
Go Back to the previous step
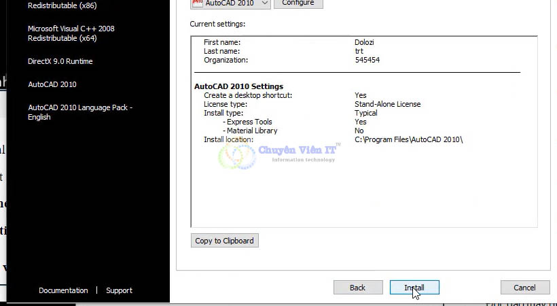(357, 288)
